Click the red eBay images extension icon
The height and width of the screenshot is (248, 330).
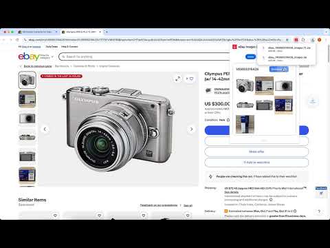296,40
